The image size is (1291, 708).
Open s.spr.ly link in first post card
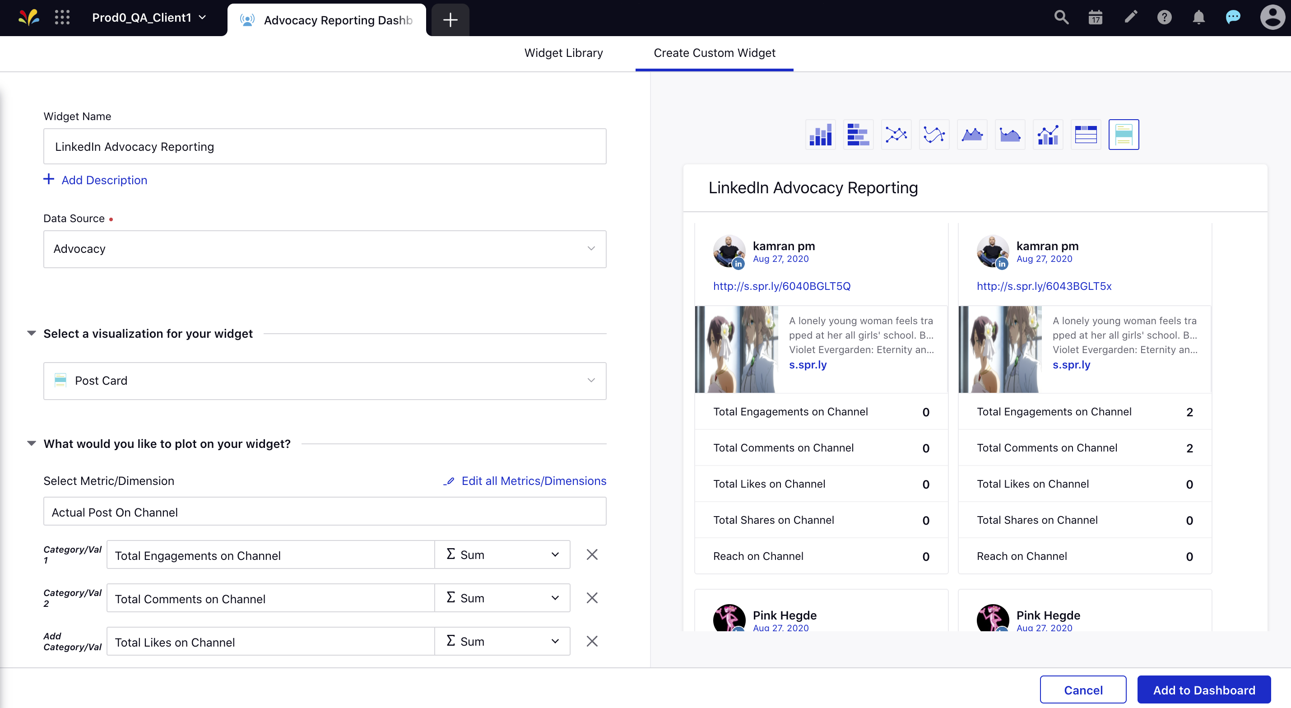808,364
